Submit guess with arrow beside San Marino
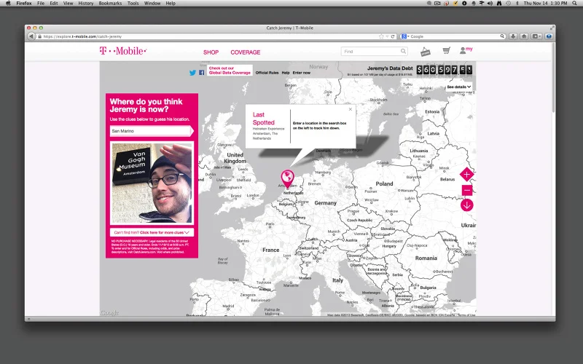 (192, 131)
